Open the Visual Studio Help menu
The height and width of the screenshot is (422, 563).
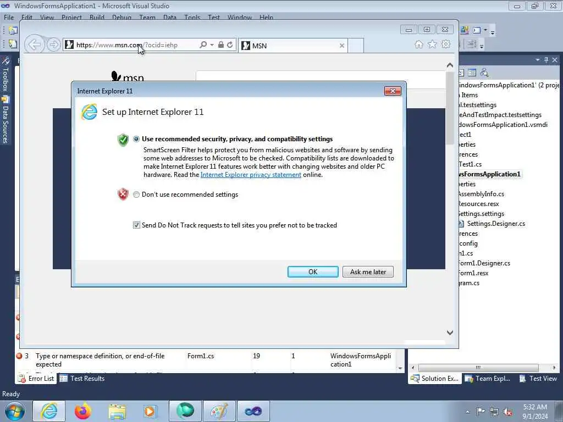[266, 17]
